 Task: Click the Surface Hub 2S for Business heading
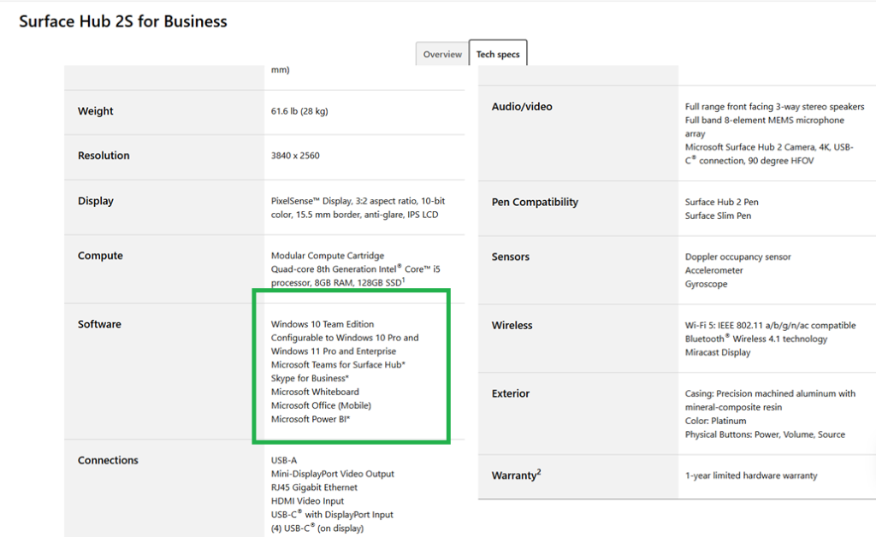pyautogui.click(x=123, y=21)
